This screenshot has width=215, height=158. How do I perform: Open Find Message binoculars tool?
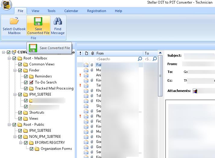(58, 26)
